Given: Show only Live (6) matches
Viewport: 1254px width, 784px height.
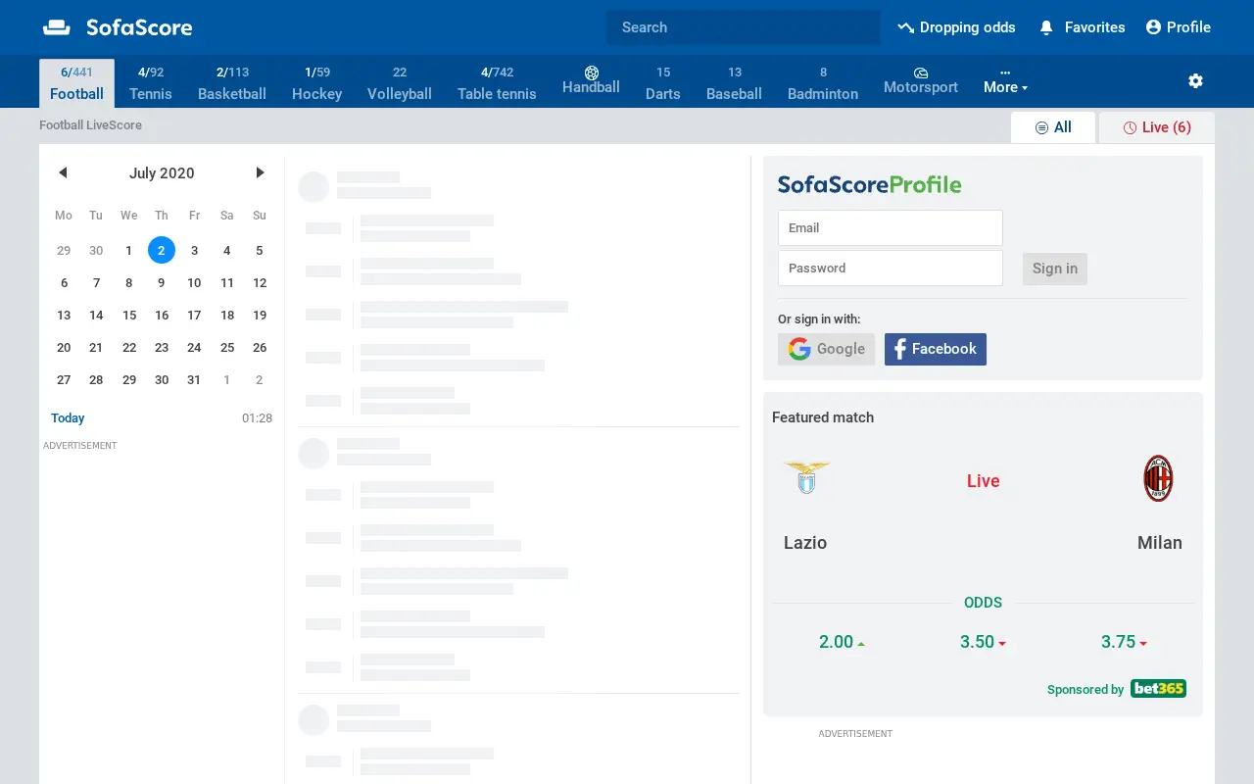Looking at the screenshot, I should 1157,127.
